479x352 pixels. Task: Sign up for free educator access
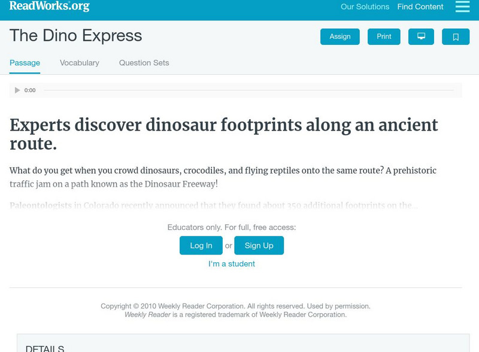tap(259, 245)
